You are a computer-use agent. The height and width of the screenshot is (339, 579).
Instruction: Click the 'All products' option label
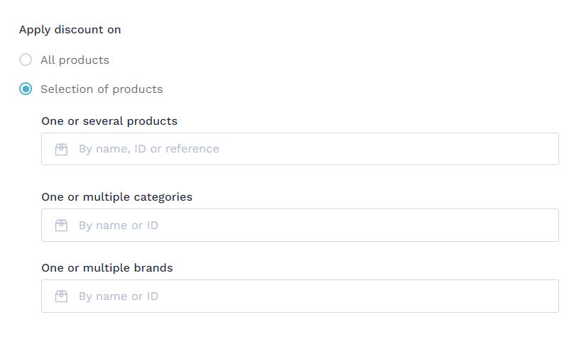75,60
